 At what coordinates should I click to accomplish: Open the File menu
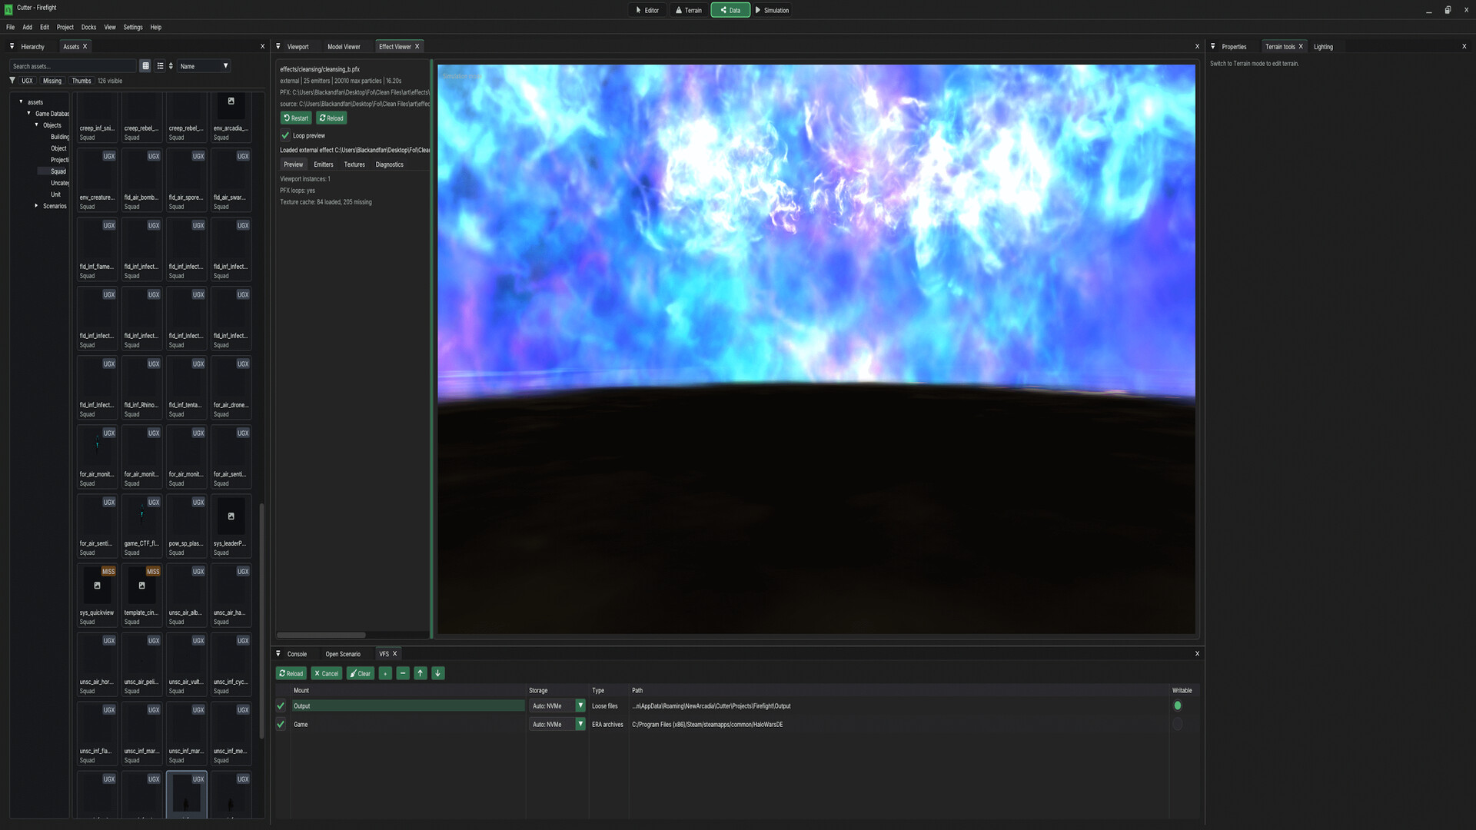(x=11, y=27)
